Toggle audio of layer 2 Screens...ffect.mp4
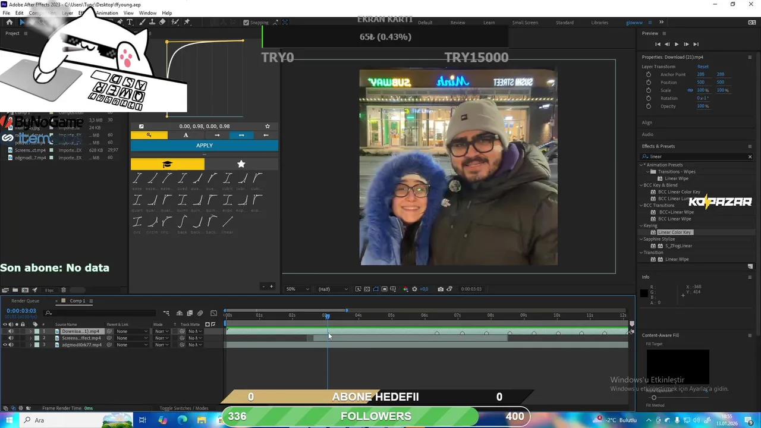Image resolution: width=761 pixels, height=428 pixels. click(11, 338)
